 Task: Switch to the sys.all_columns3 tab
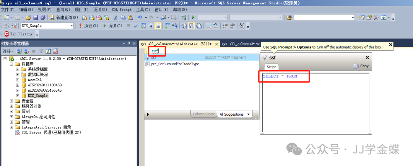(x=240, y=44)
